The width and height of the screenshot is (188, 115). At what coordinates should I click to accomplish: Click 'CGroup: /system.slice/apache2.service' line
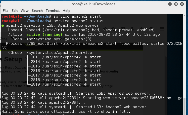pyautogui.click(x=50, y=53)
